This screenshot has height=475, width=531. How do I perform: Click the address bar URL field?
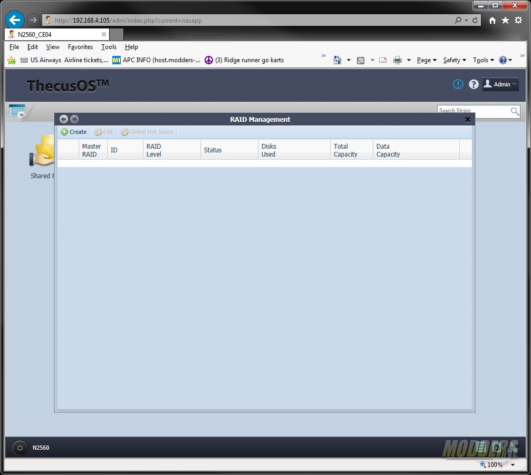point(247,21)
